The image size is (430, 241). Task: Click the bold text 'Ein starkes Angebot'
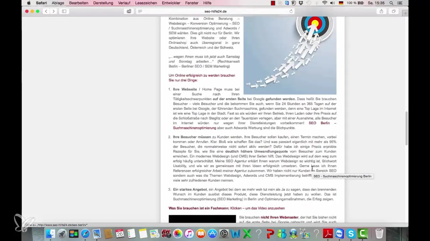pyautogui.click(x=190, y=189)
